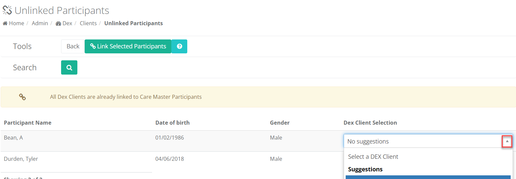The image size is (516, 179).
Task: Click the link icon on Link Selected Participants
Action: tap(93, 46)
